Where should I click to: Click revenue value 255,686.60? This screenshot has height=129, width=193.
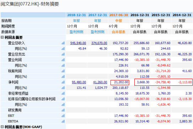(141, 43)
